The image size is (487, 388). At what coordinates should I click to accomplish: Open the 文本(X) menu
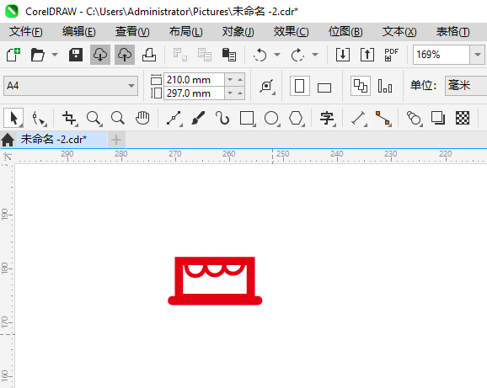click(x=399, y=32)
